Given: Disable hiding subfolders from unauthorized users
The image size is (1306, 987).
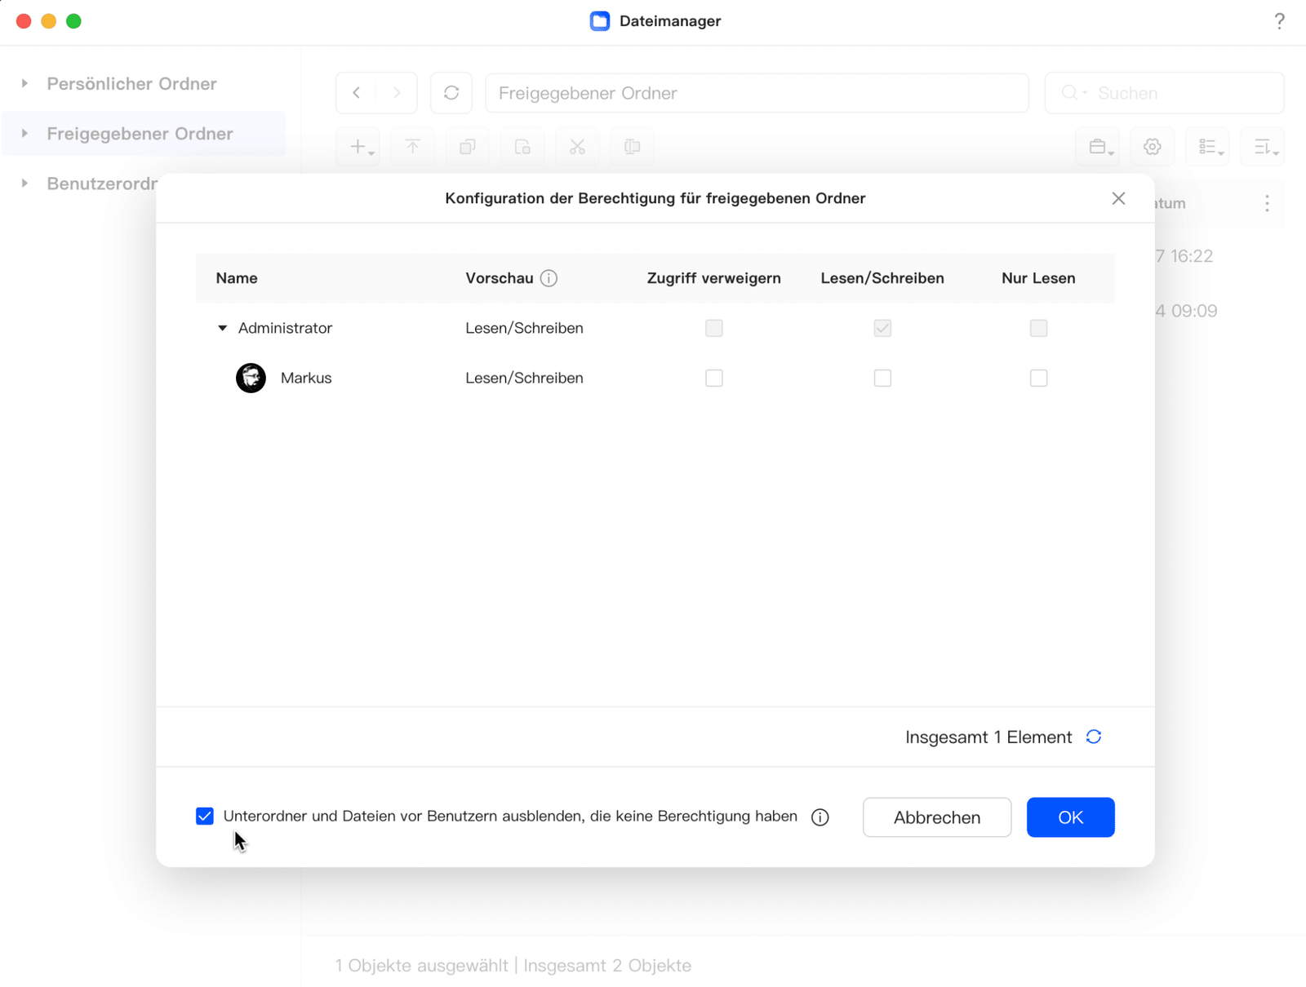Looking at the screenshot, I should (x=204, y=816).
